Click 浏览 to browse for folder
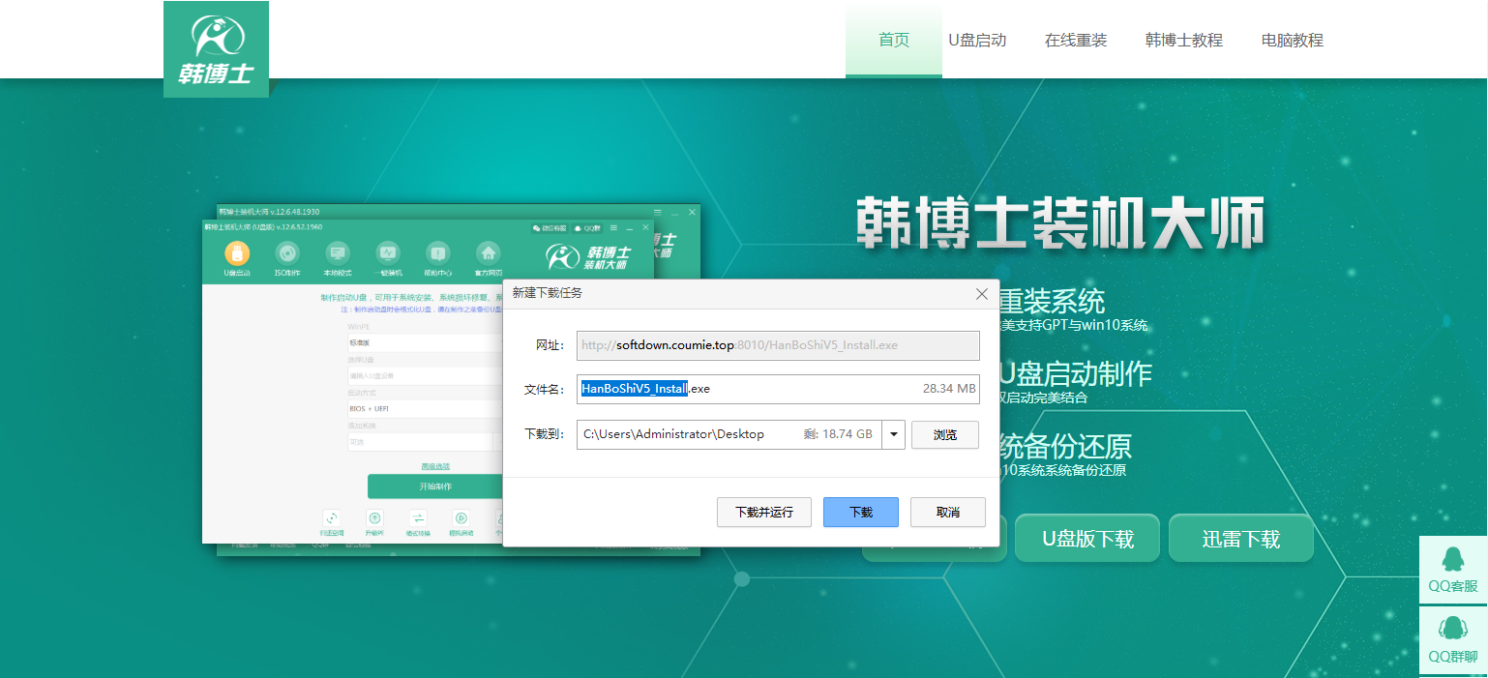Image resolution: width=1488 pixels, height=678 pixels. pyautogui.click(x=944, y=435)
